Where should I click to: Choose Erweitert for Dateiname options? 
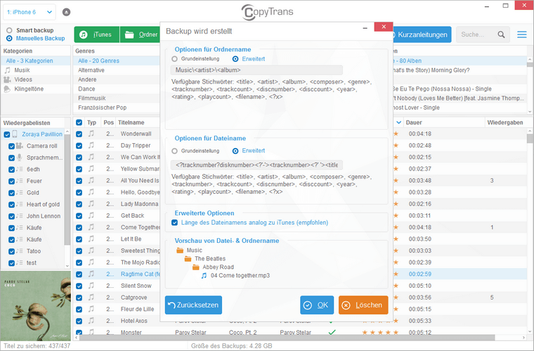coord(235,151)
